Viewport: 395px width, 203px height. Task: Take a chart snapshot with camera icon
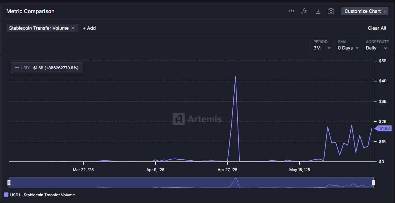click(331, 11)
